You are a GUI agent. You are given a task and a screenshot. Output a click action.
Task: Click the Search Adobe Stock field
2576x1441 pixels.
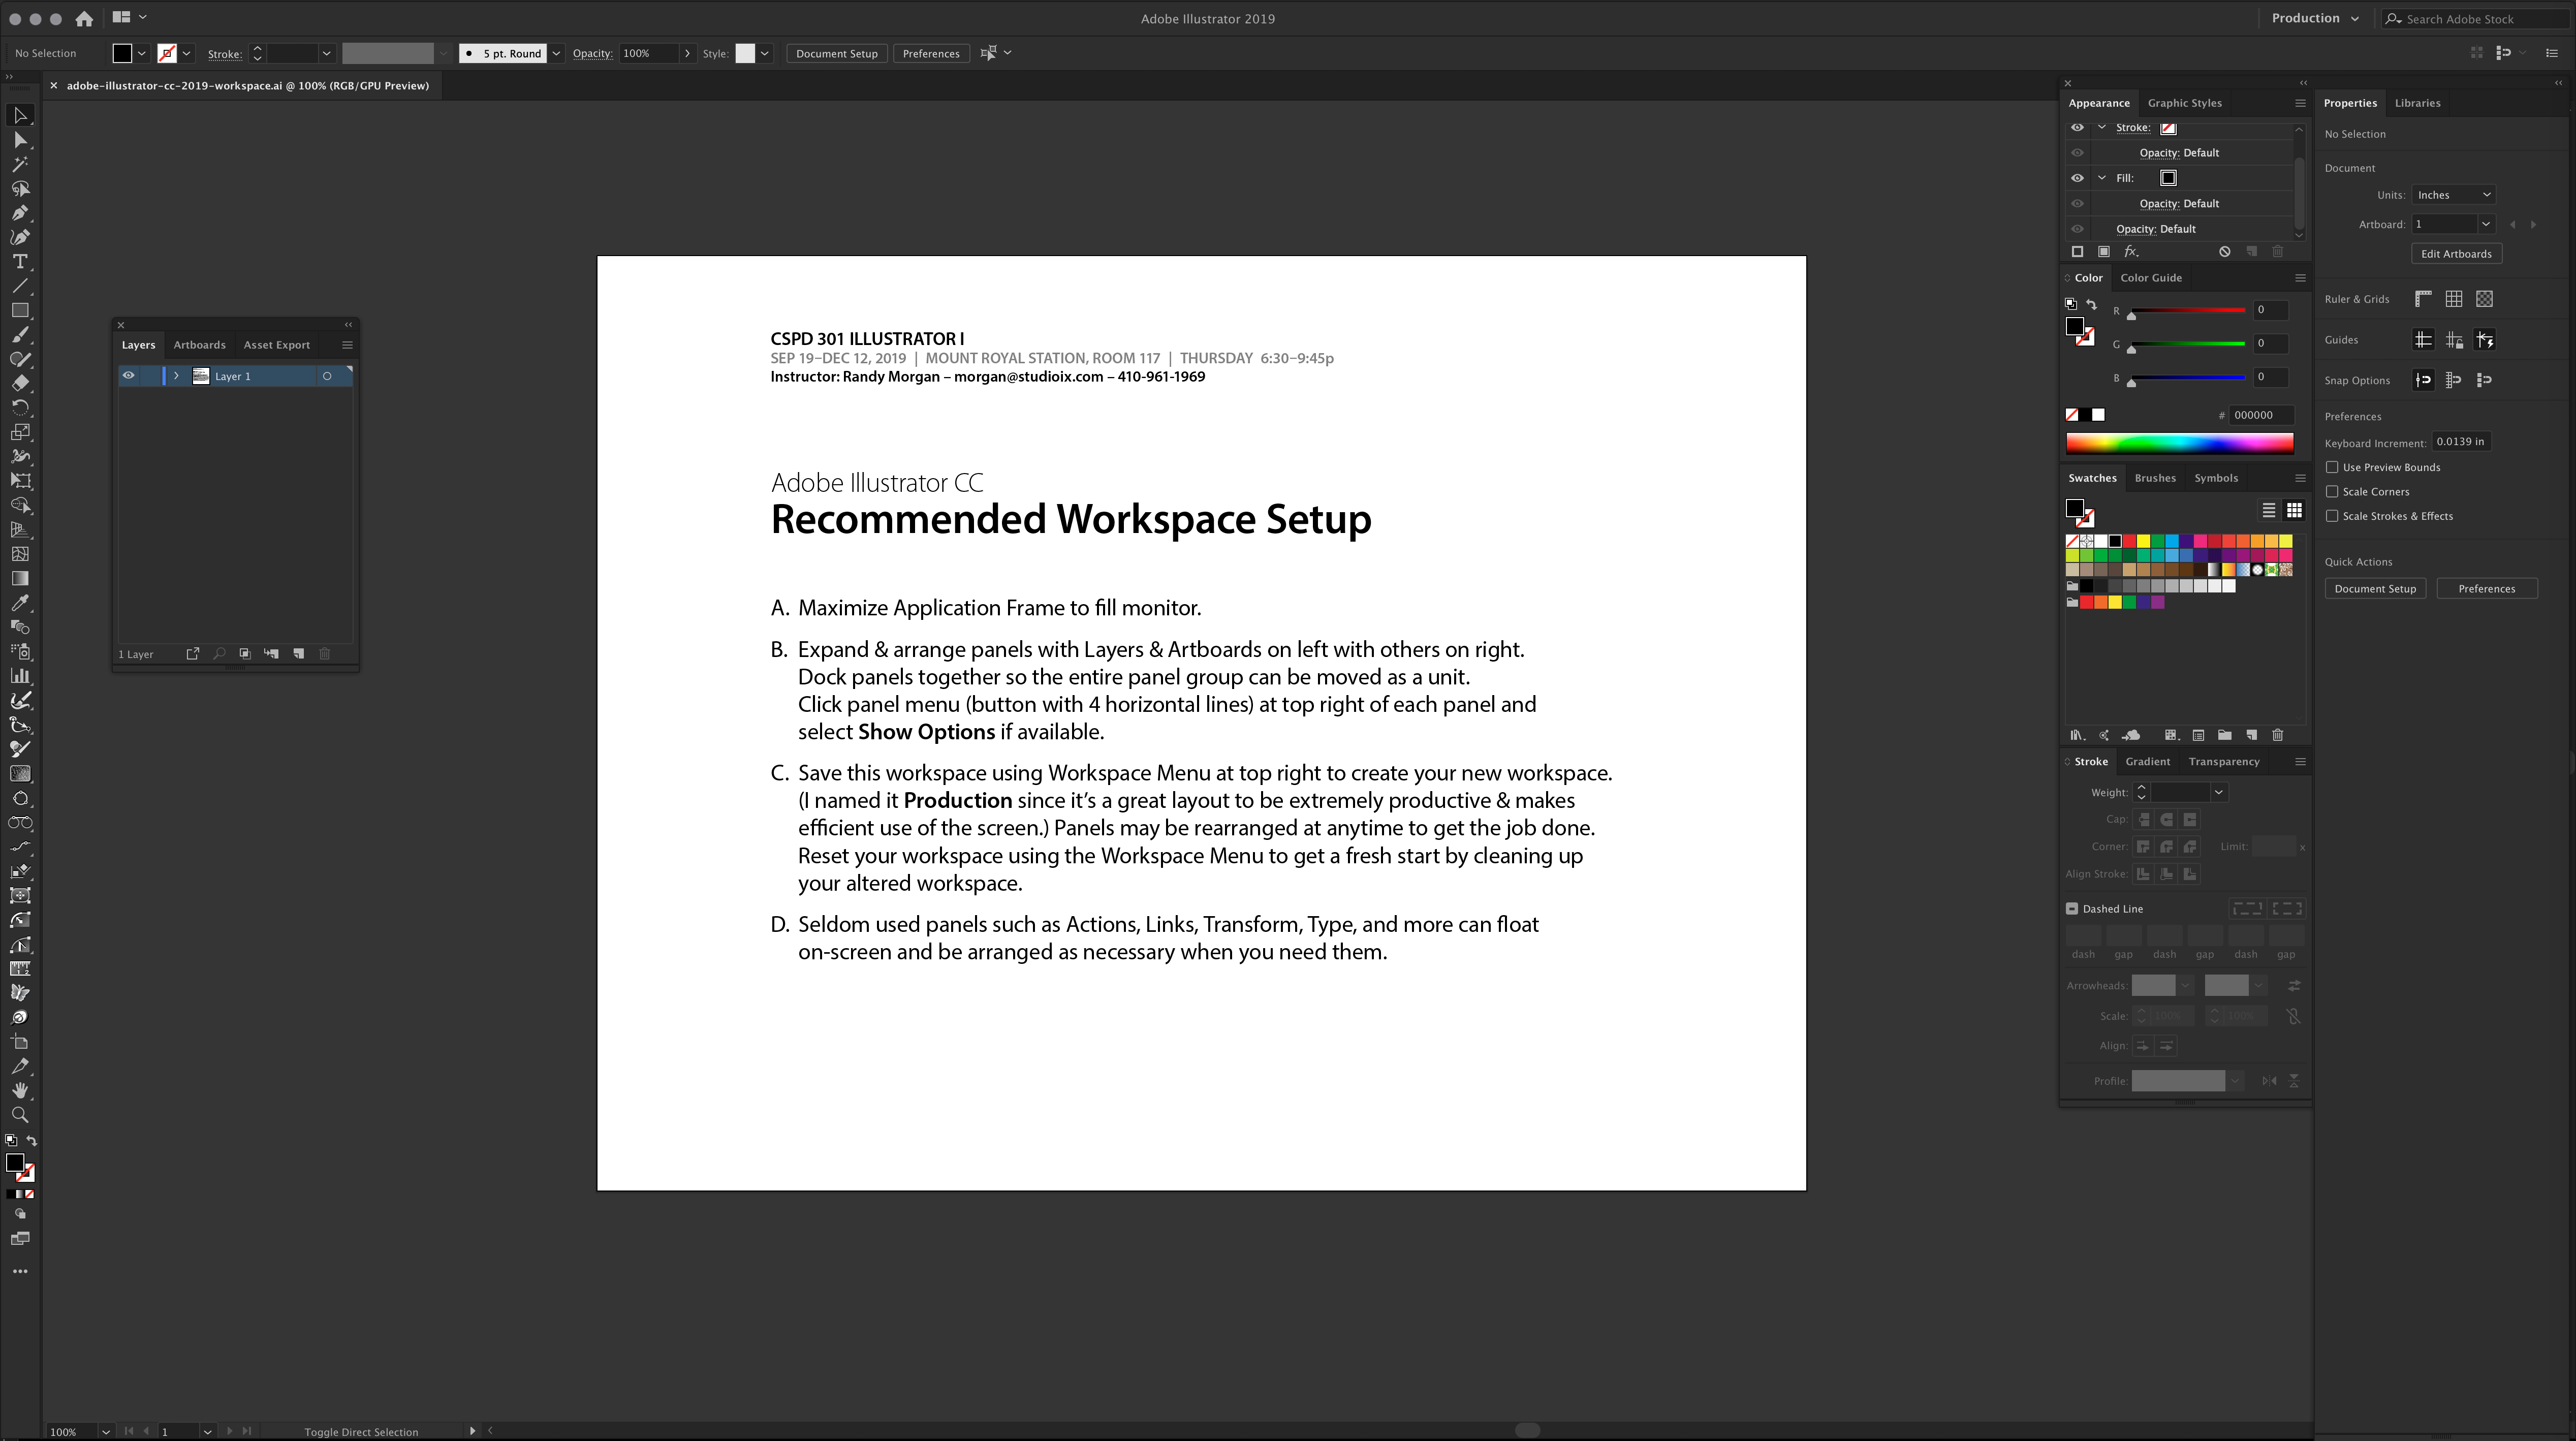click(2475, 18)
